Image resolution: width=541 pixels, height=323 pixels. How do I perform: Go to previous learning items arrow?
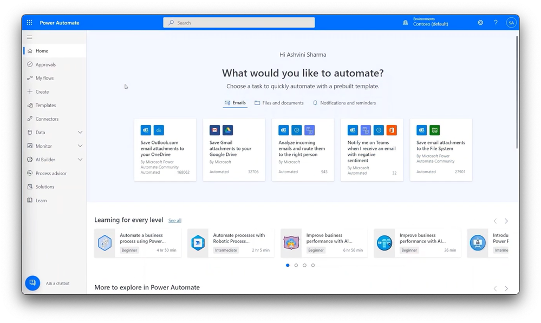click(x=495, y=221)
